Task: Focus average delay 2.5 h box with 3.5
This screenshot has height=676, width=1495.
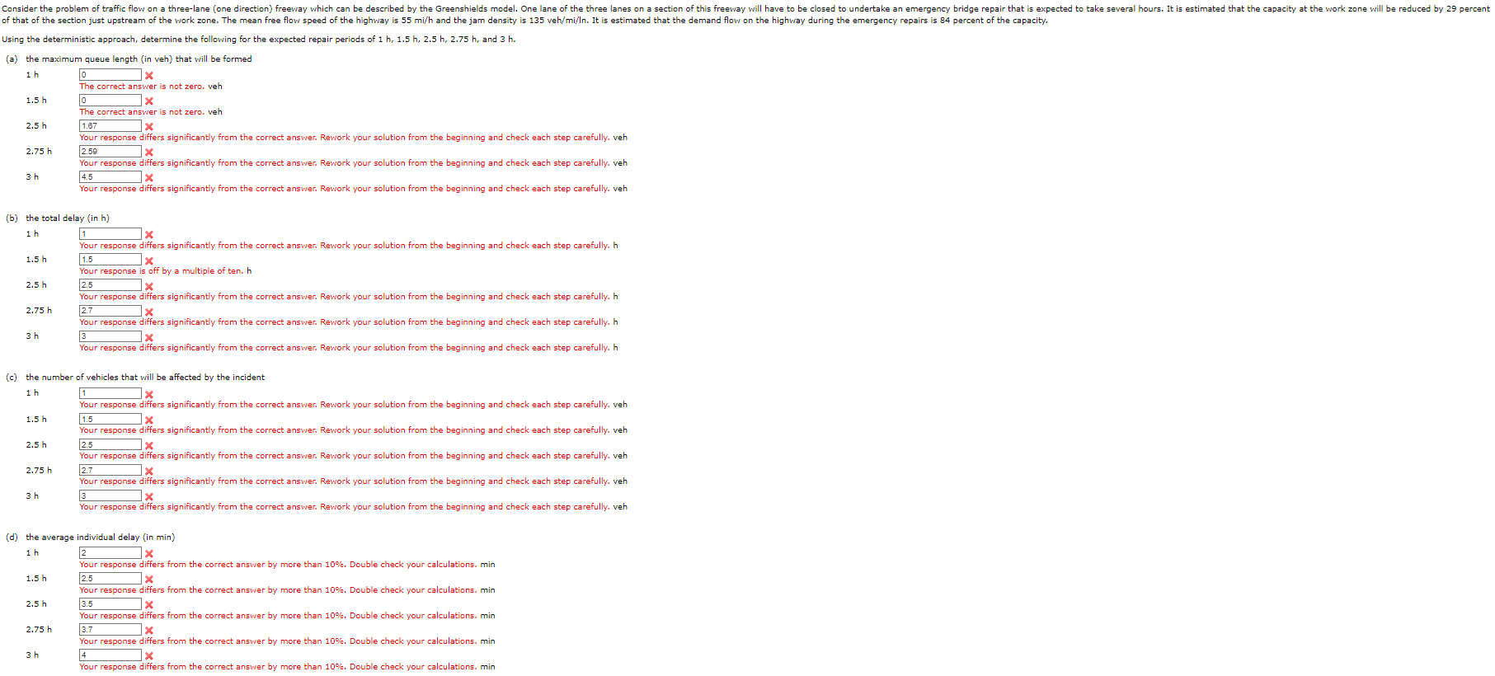Action: 110,604
